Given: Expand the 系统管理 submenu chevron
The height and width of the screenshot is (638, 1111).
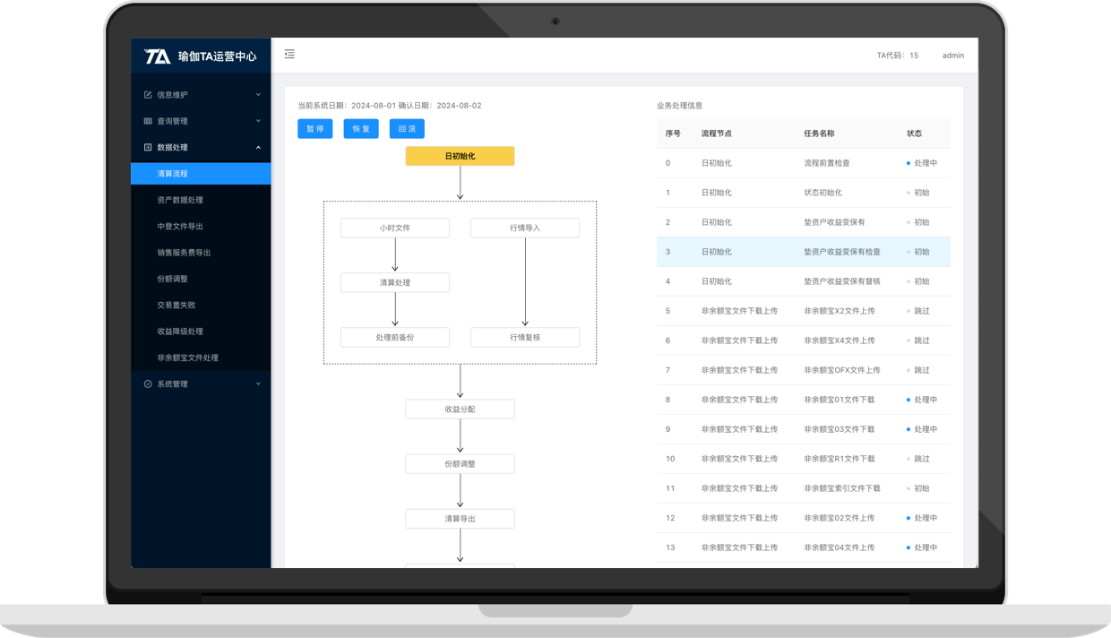Looking at the screenshot, I should pyautogui.click(x=258, y=384).
